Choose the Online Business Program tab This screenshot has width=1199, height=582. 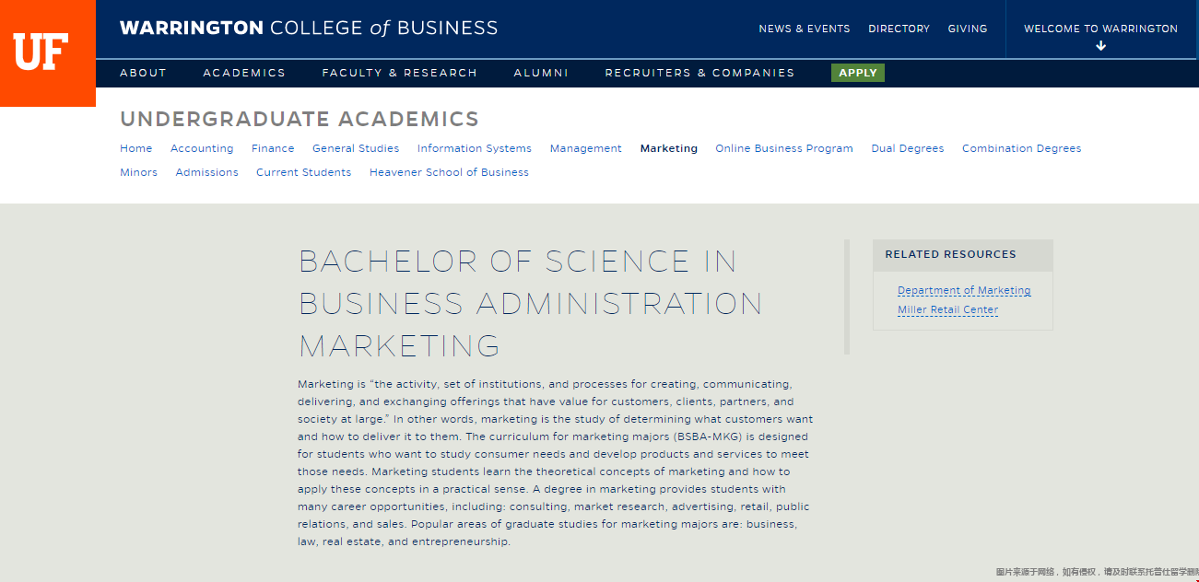pyautogui.click(x=784, y=148)
